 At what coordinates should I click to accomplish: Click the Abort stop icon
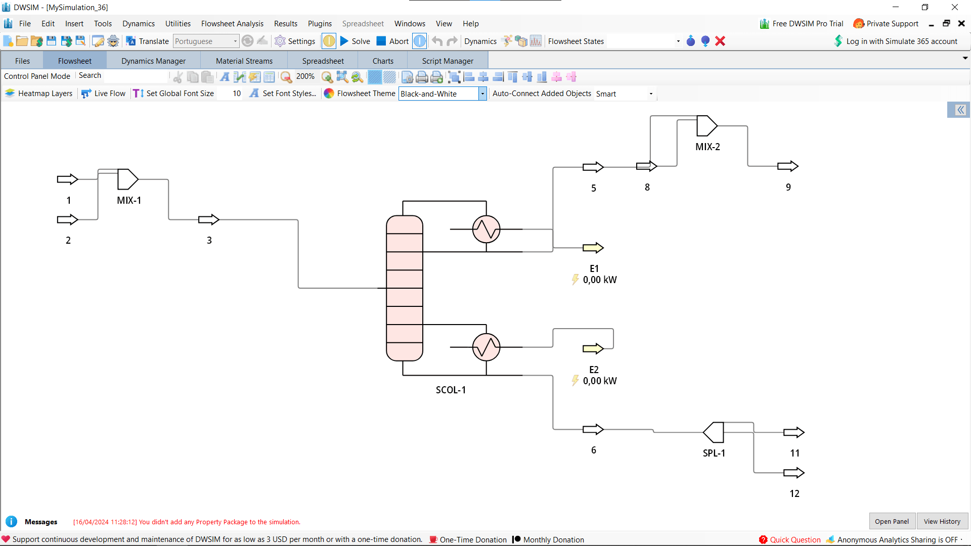381,41
